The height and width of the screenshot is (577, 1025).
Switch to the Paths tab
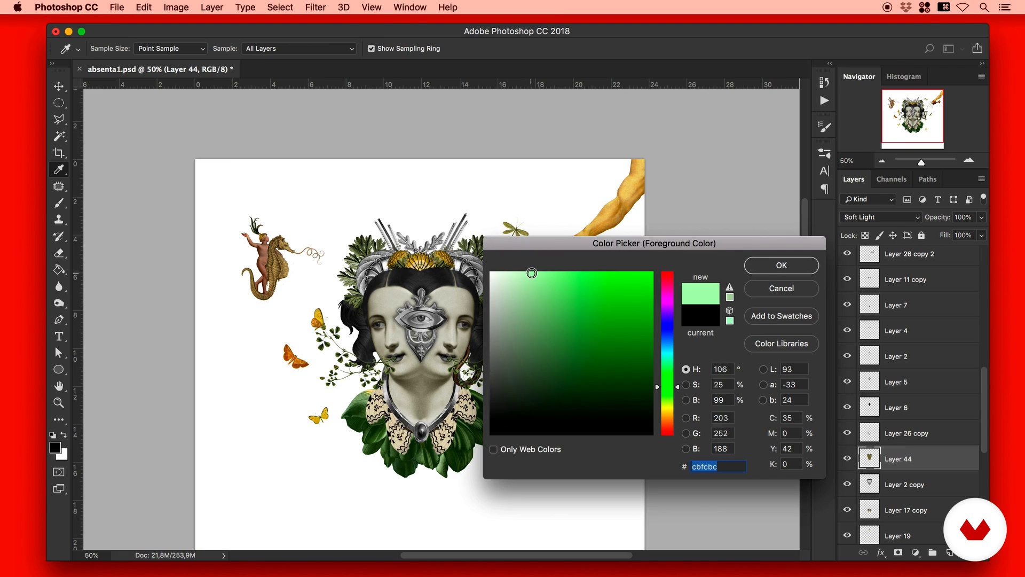point(927,179)
